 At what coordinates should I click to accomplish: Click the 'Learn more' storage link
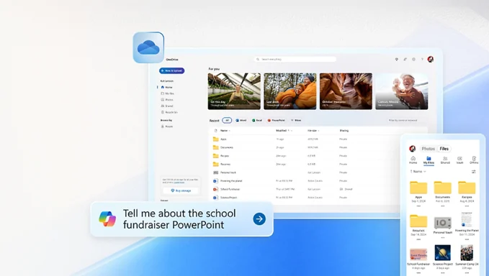179,183
